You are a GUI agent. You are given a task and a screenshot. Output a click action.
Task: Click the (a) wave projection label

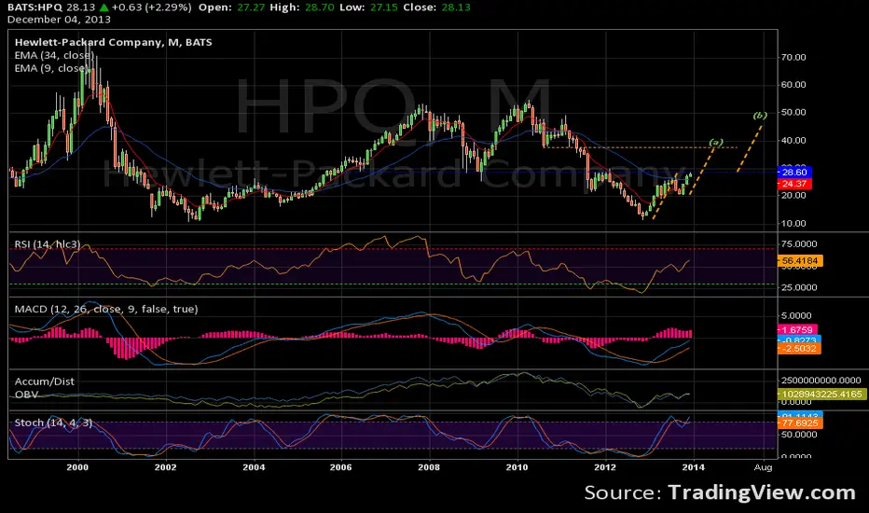(x=716, y=143)
